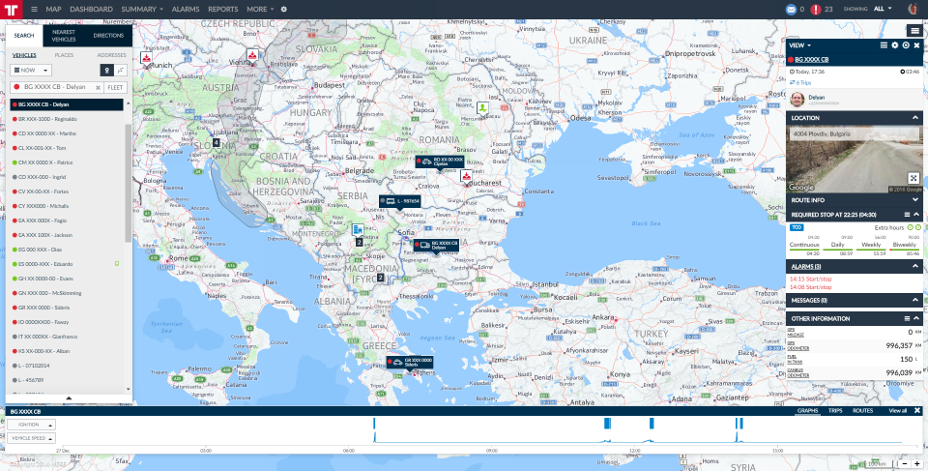
Task: Click the FLEET button
Action: pyautogui.click(x=115, y=87)
